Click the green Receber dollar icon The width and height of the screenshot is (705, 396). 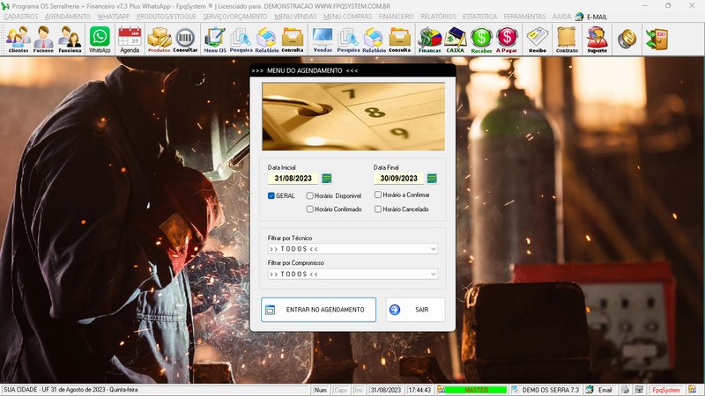pos(481,39)
